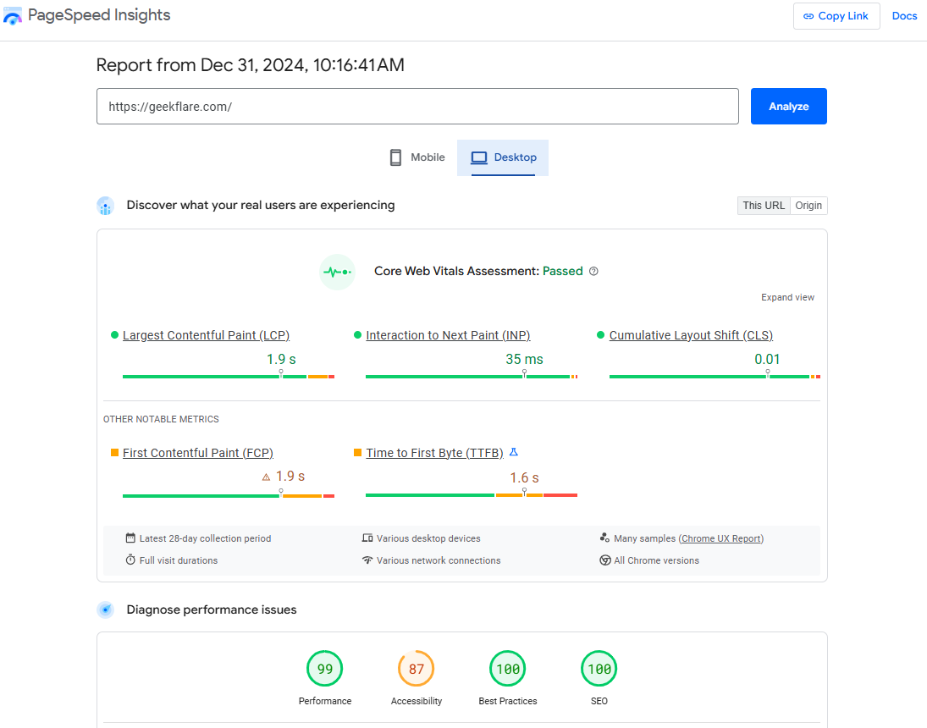The image size is (927, 728).
Task: Click the Chrome versions icon
Action: [x=604, y=560]
